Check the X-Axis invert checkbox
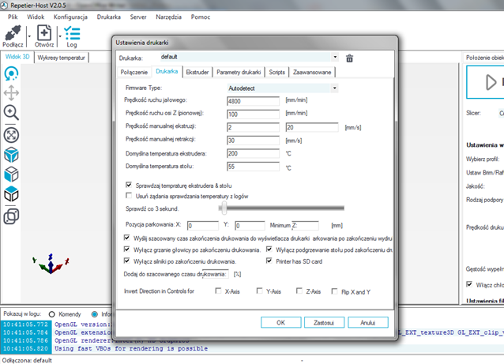 point(218,291)
